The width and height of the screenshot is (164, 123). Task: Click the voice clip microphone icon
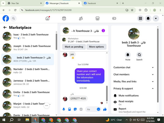click(64, 109)
